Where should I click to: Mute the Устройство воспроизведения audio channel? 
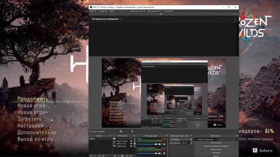(160, 153)
